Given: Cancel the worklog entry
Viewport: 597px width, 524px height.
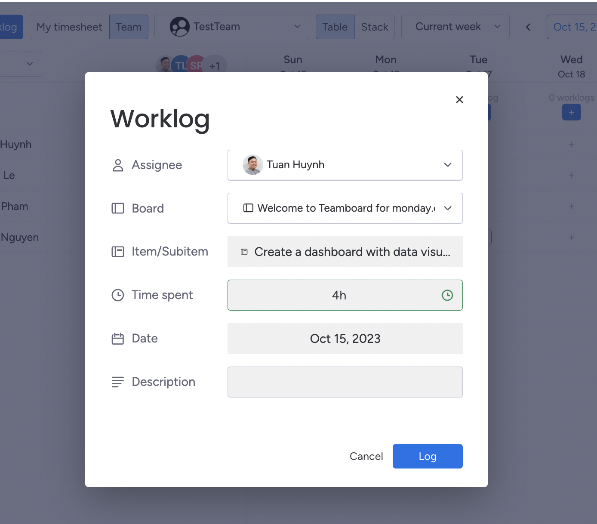Looking at the screenshot, I should (x=366, y=456).
